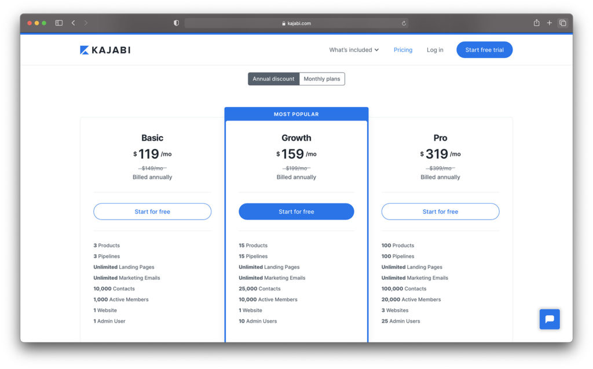The height and width of the screenshot is (369, 593).
Task: Reload page using refresh icon
Action: coord(404,23)
